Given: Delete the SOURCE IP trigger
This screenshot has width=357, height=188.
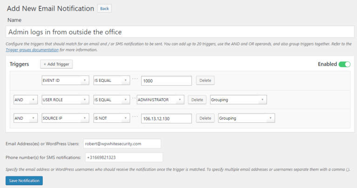Looking at the screenshot, I should click(205, 118).
